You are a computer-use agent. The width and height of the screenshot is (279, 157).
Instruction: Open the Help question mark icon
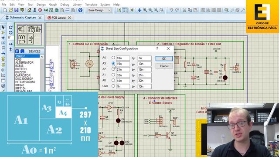(80, 10)
